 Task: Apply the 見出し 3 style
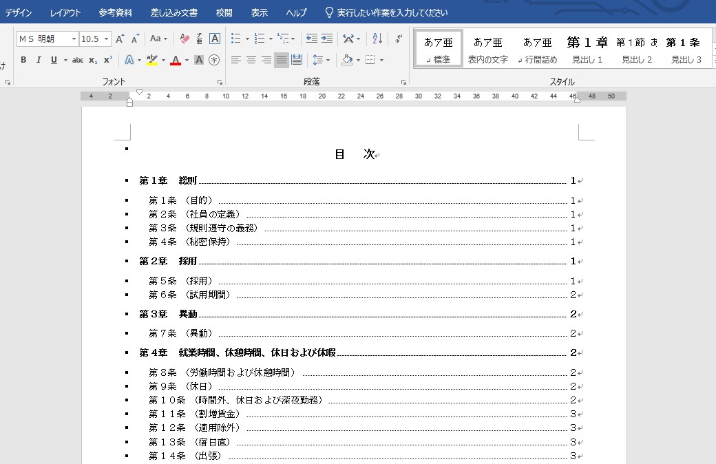pos(686,49)
